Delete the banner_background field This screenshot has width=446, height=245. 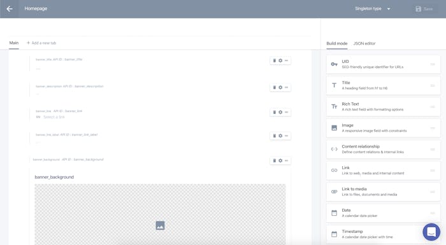(x=275, y=160)
